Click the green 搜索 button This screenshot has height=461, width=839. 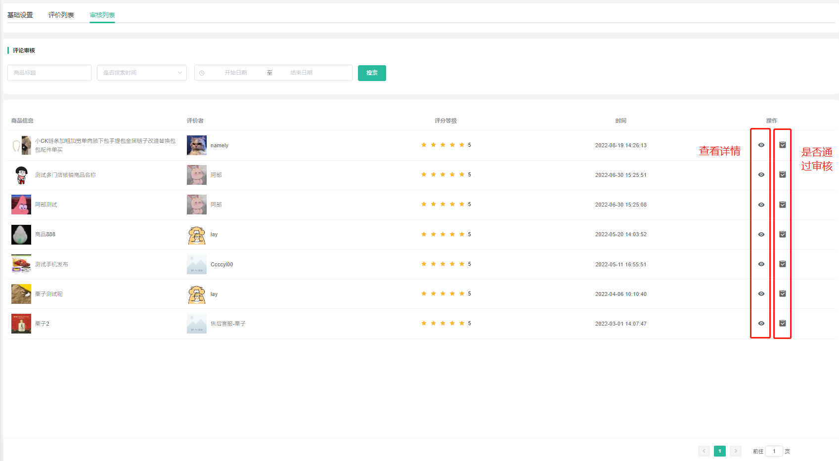coord(372,73)
